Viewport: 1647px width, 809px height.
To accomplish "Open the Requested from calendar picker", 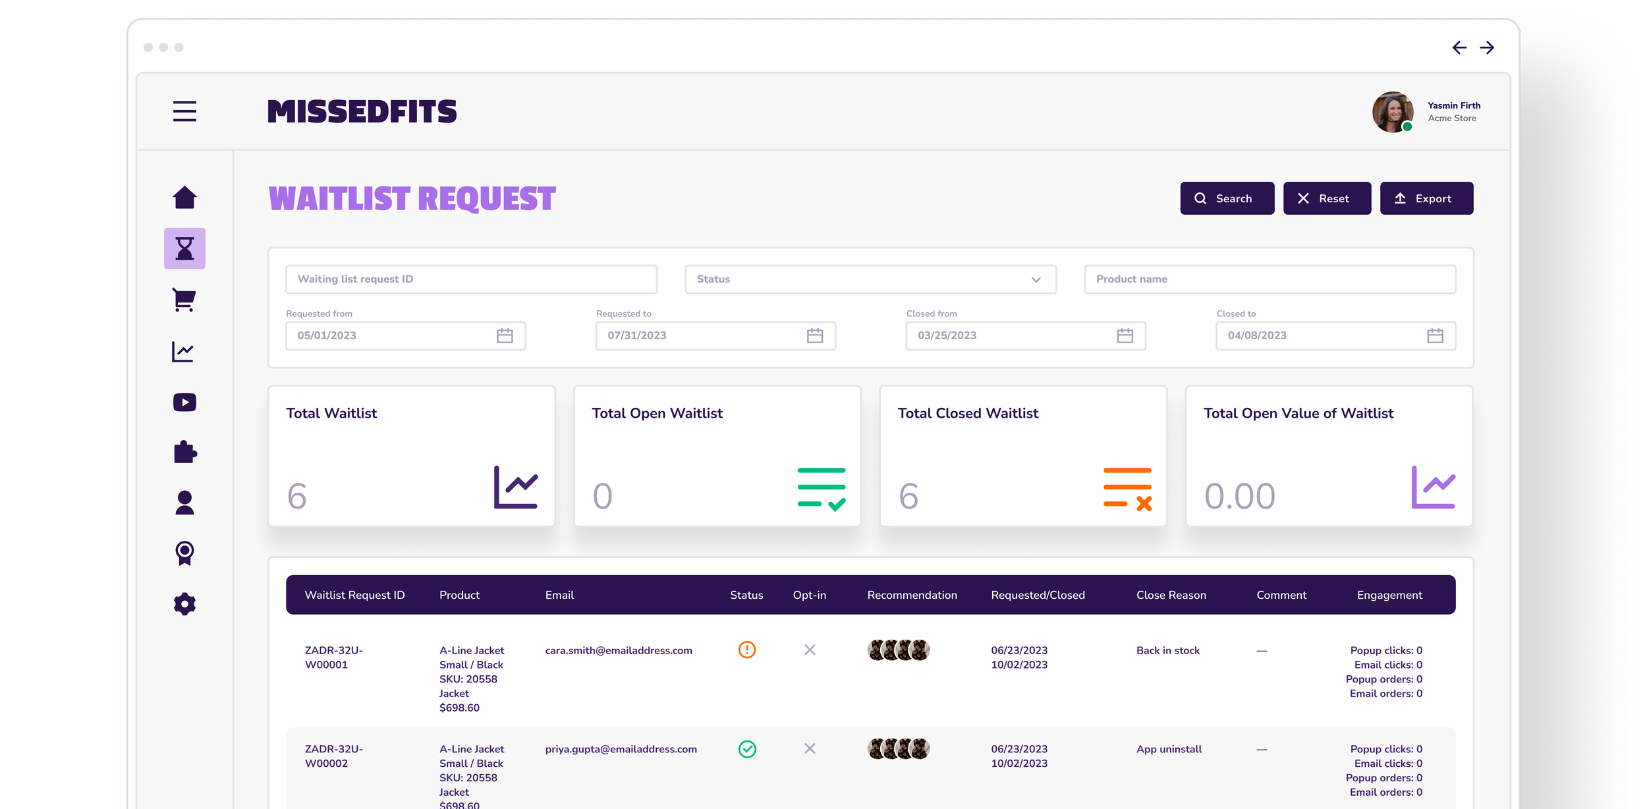I will pyautogui.click(x=505, y=336).
